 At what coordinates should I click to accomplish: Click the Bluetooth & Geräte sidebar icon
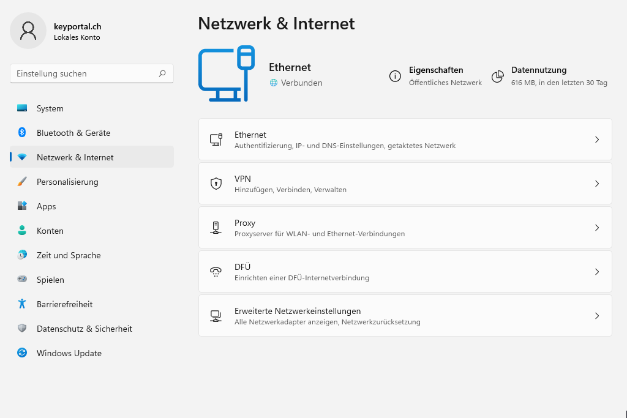coord(22,133)
